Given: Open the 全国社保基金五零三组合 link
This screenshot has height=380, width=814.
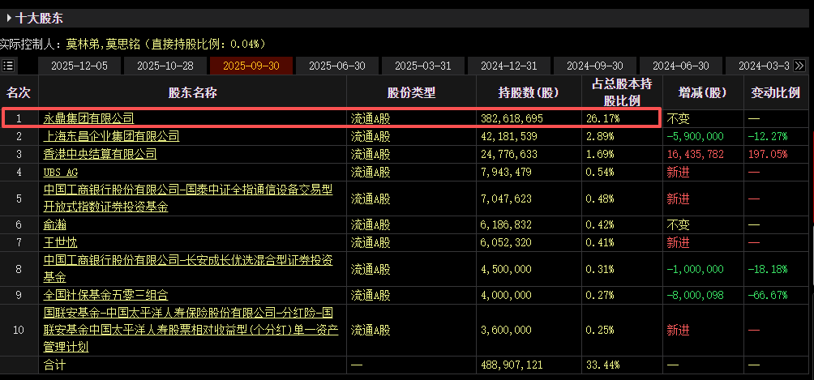Looking at the screenshot, I should tap(105, 296).
